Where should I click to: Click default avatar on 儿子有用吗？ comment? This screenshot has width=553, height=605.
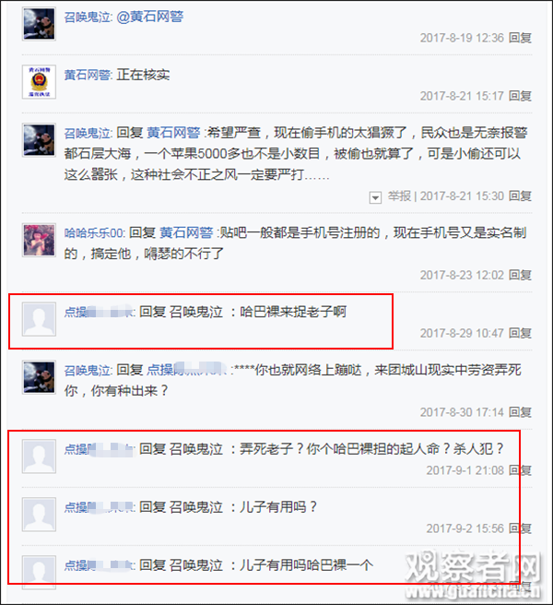39,515
